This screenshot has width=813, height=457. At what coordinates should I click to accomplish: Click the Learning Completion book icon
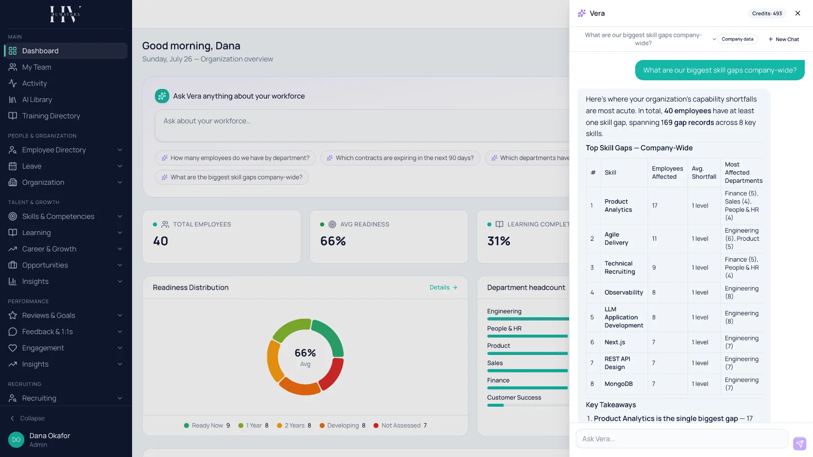[x=499, y=224]
